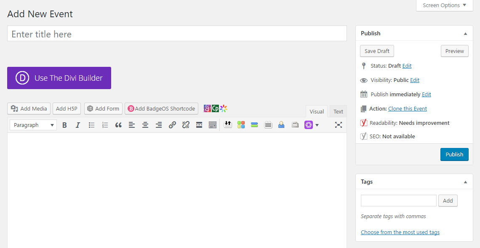Image resolution: width=480 pixels, height=248 pixels.
Task: Click the blue Publish button
Action: point(454,154)
